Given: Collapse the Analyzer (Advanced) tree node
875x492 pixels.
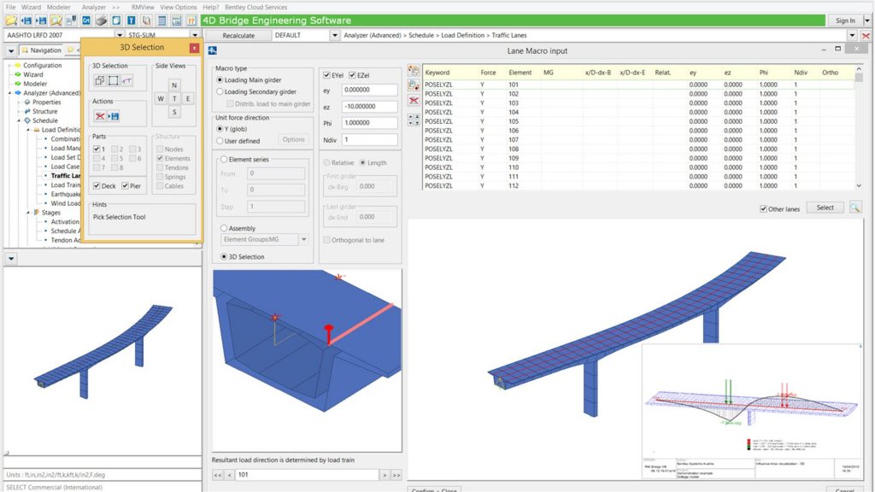Looking at the screenshot, I should tap(9, 92).
